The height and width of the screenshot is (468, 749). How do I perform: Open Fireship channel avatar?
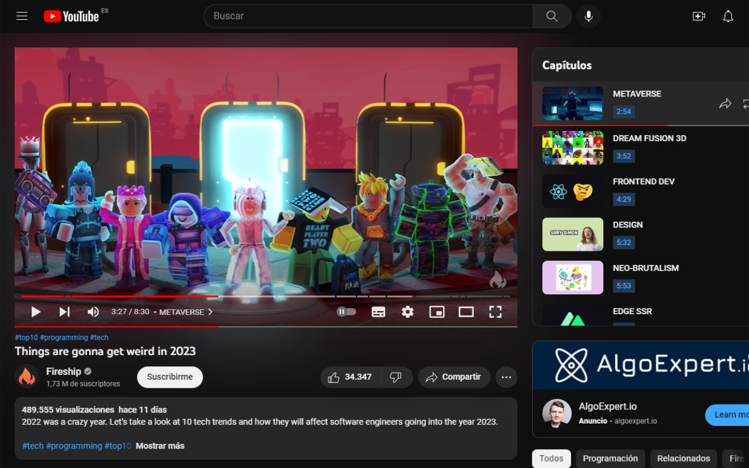pyautogui.click(x=26, y=377)
